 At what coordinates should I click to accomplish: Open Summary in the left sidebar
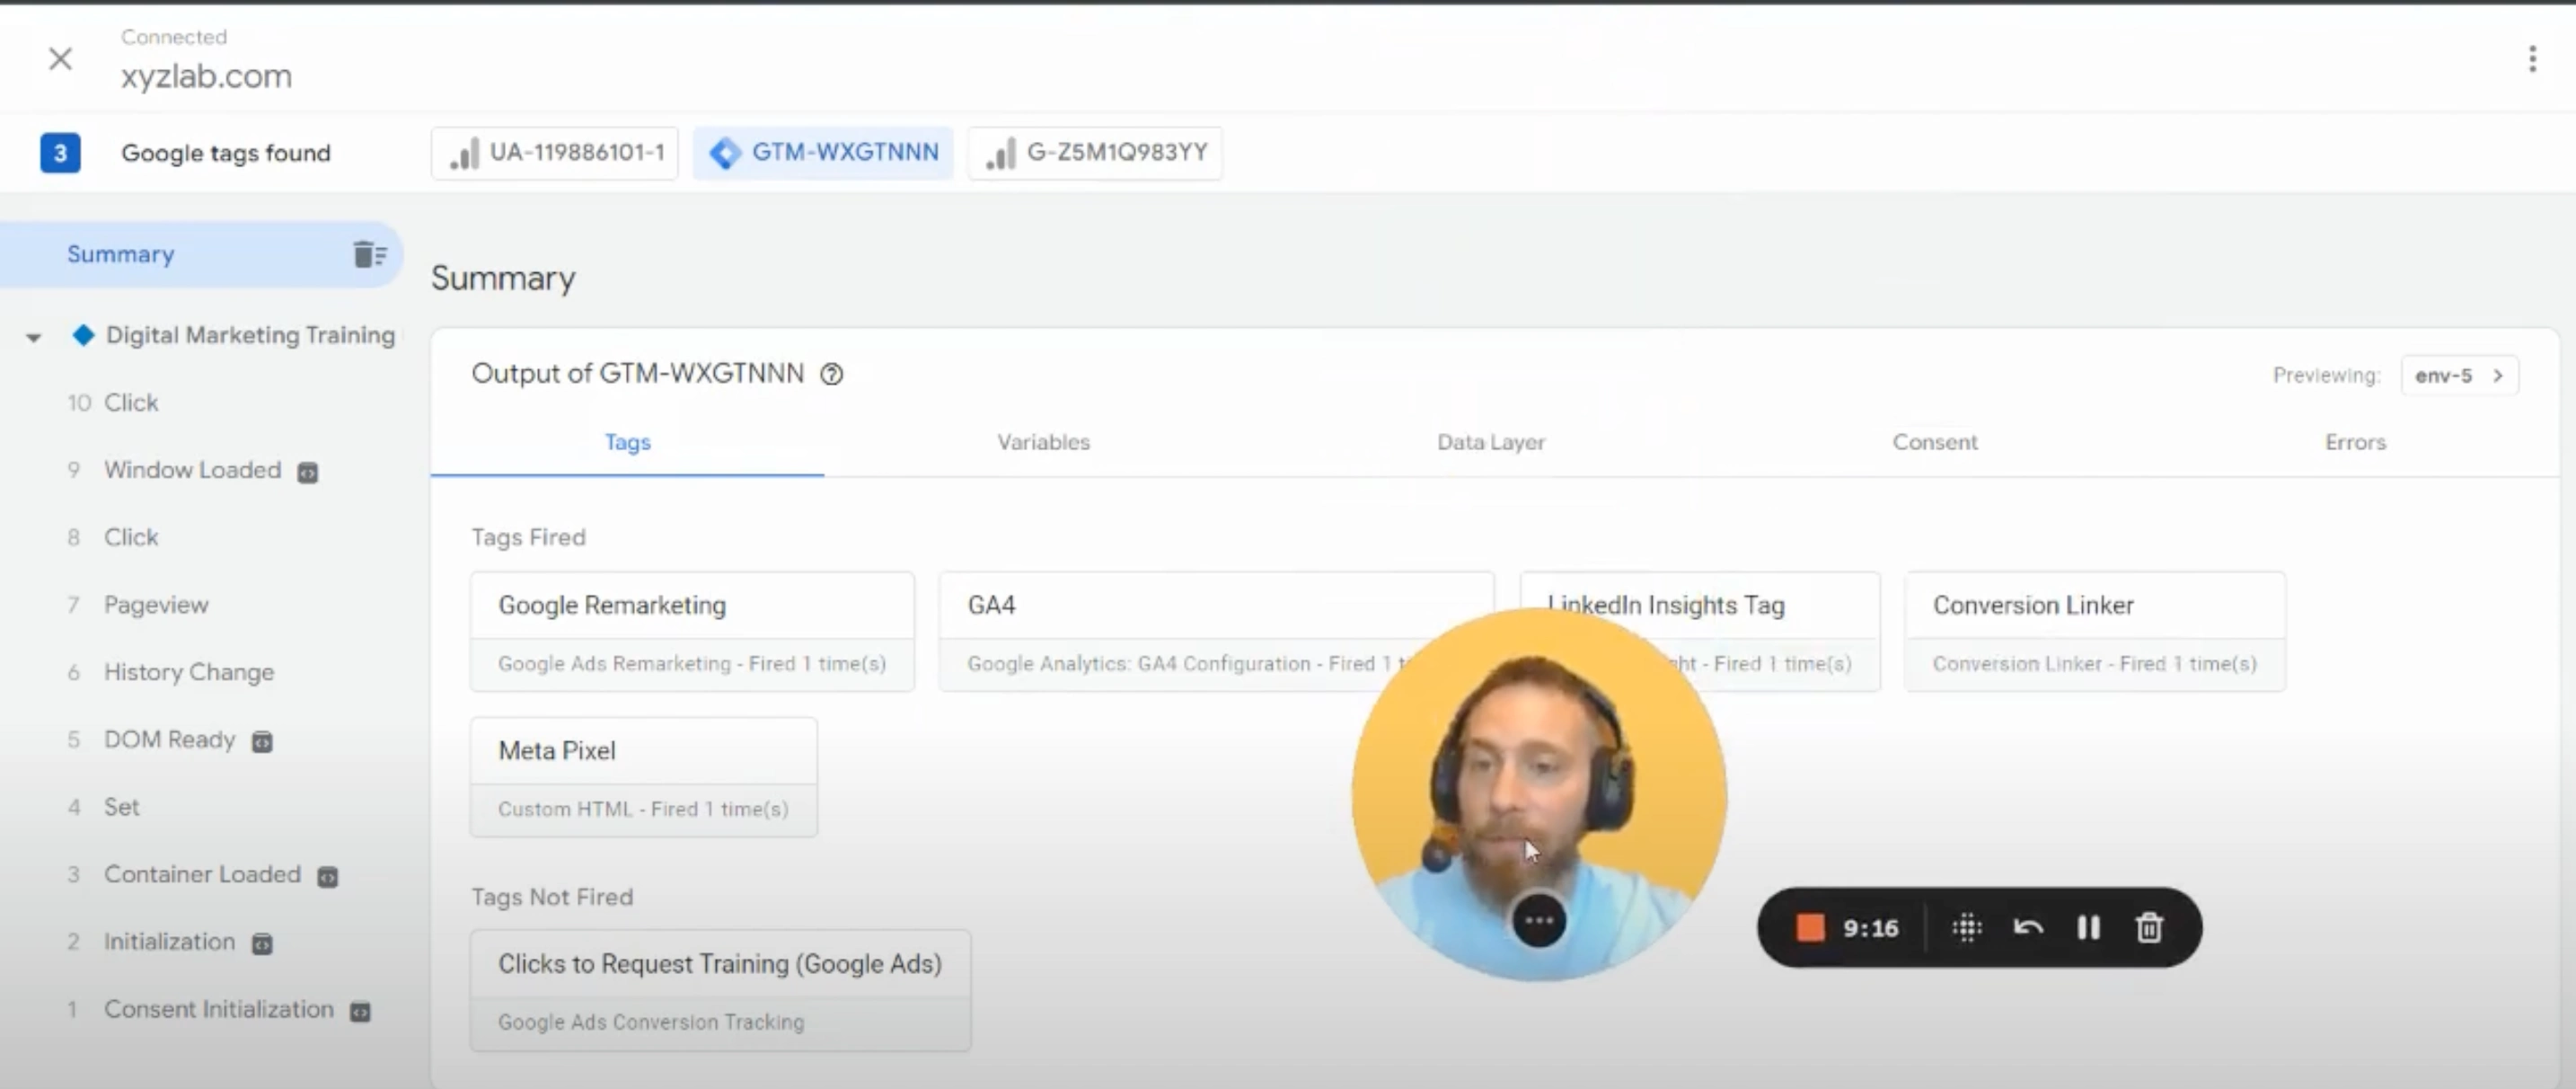click(200, 255)
